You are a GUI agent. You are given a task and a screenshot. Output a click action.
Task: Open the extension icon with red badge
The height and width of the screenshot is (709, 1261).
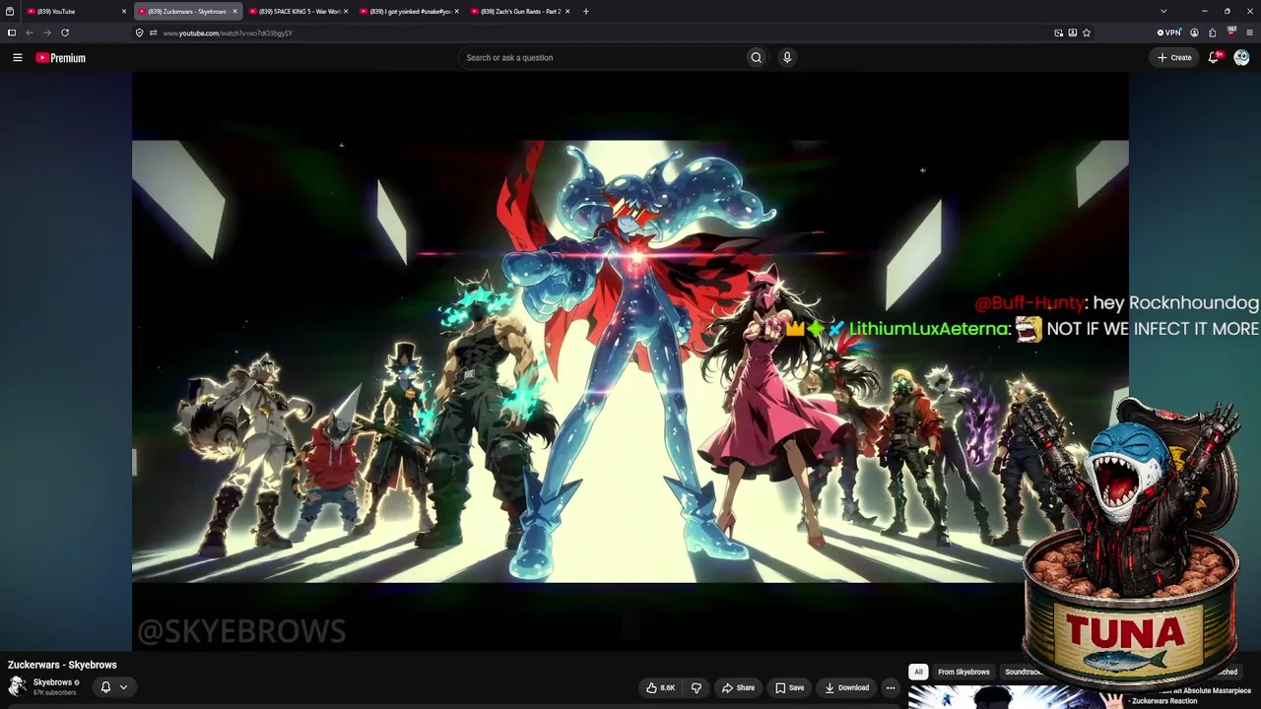point(1231,32)
